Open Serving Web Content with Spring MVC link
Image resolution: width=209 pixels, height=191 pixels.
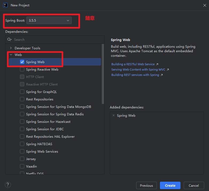[x=138, y=70]
